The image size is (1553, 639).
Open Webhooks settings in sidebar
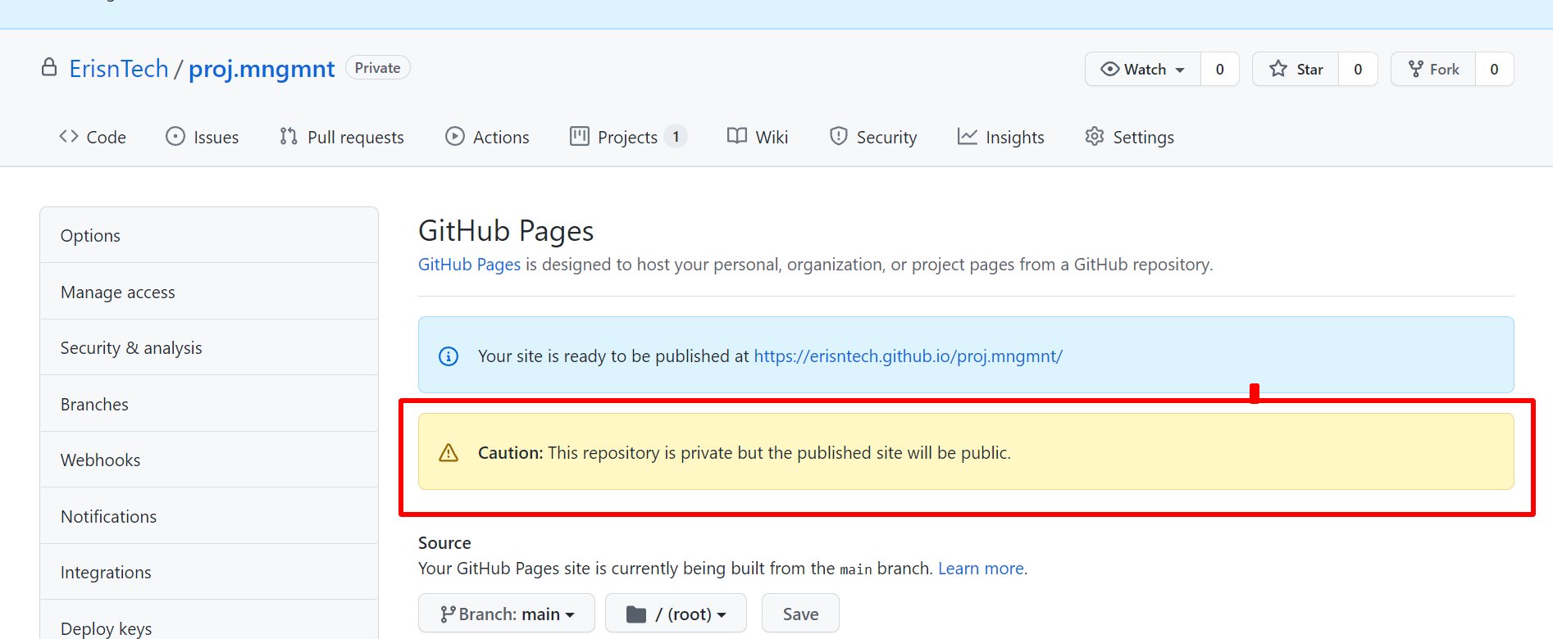tap(209, 460)
